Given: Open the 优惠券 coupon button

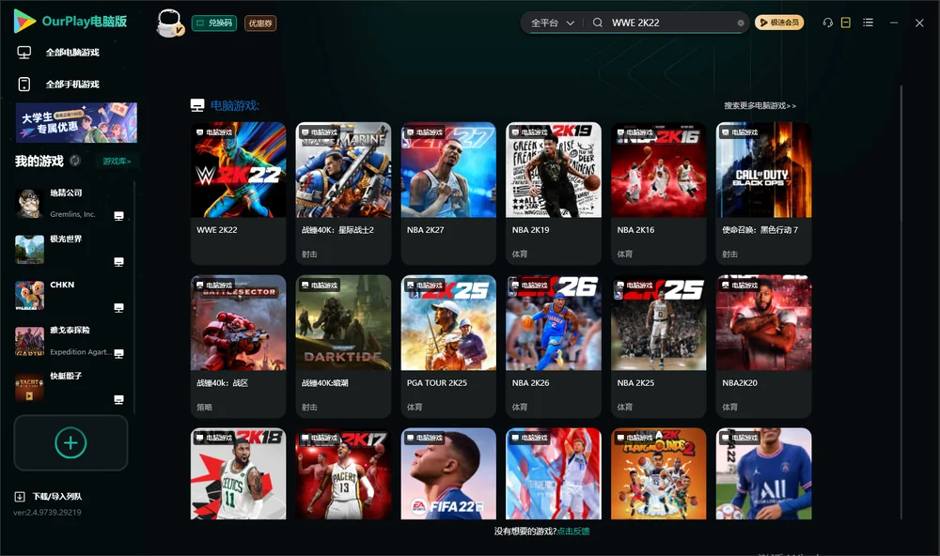Looking at the screenshot, I should click(x=260, y=23).
